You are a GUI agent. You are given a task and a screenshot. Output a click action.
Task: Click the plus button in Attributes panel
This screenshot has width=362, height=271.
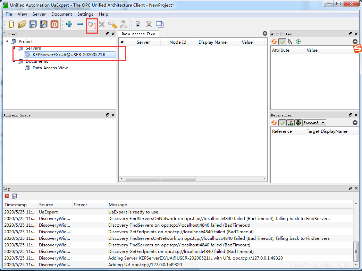pos(355,42)
